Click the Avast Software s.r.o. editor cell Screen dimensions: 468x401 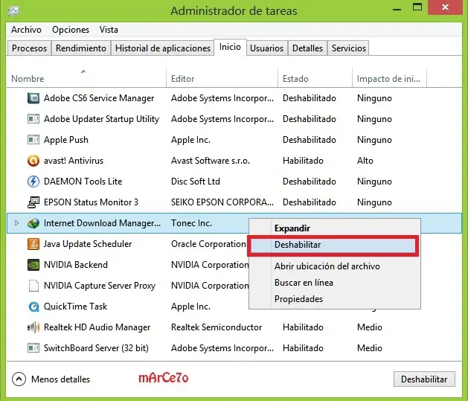tap(211, 161)
